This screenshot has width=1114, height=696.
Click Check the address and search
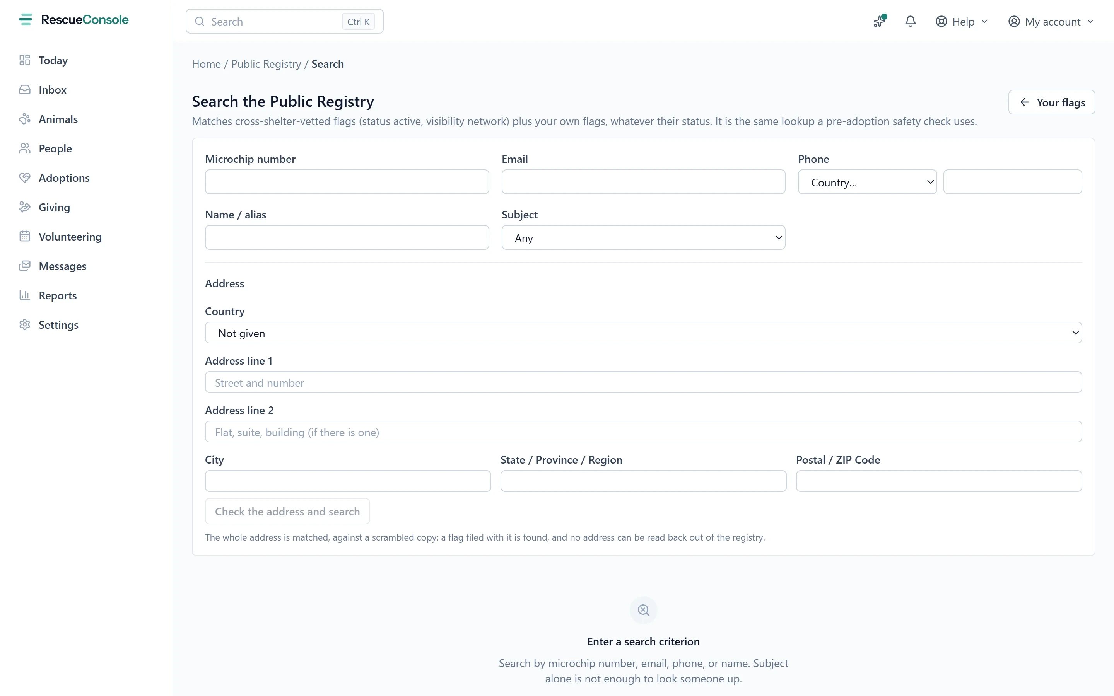coord(287,512)
